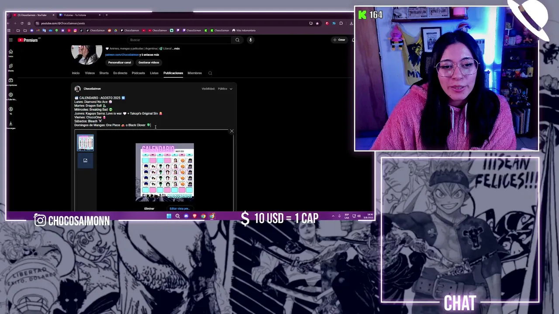Switch to the Shorts channel tab

pyautogui.click(x=104, y=73)
